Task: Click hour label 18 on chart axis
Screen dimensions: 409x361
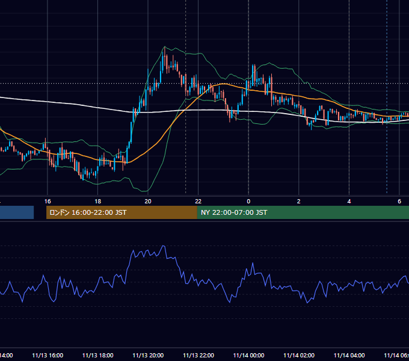Action: point(97,202)
